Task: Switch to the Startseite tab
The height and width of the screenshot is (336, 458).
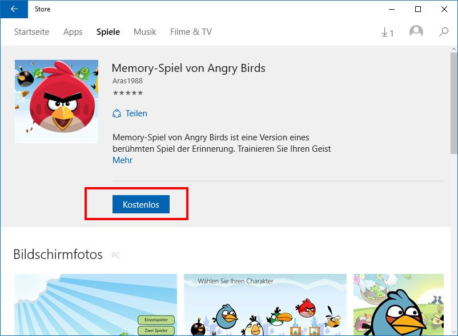Action: [31, 32]
